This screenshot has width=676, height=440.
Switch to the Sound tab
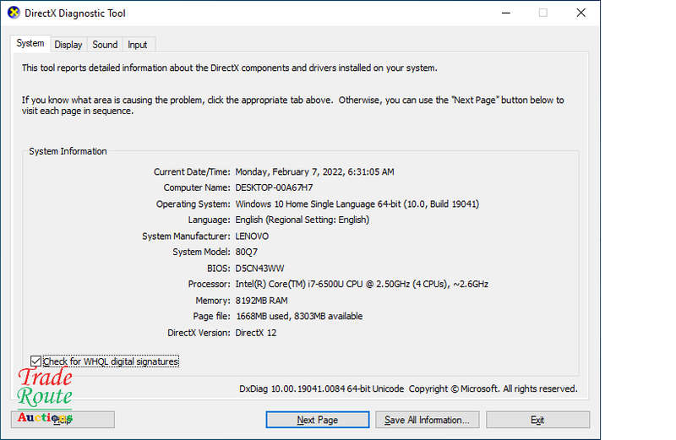click(105, 45)
